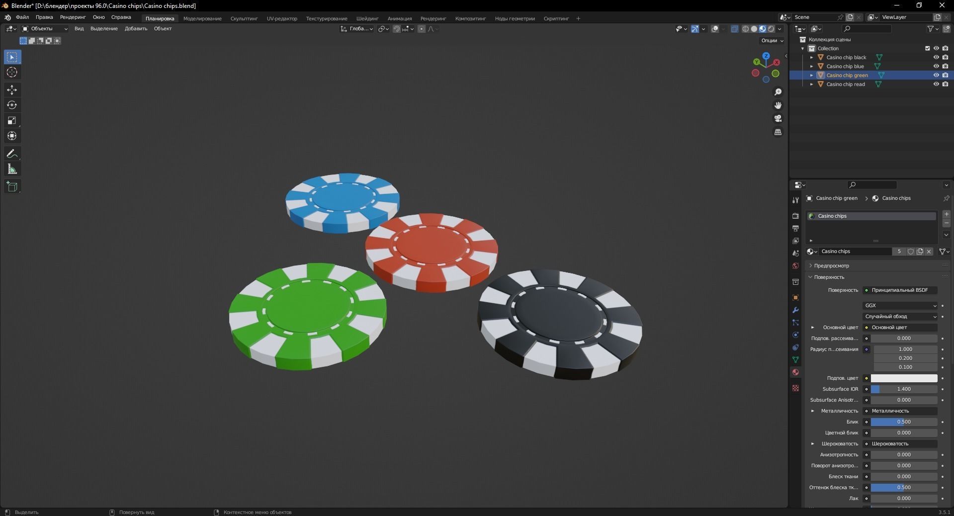Open the GGX distribution dropdown
954x516 pixels.
pos(900,305)
